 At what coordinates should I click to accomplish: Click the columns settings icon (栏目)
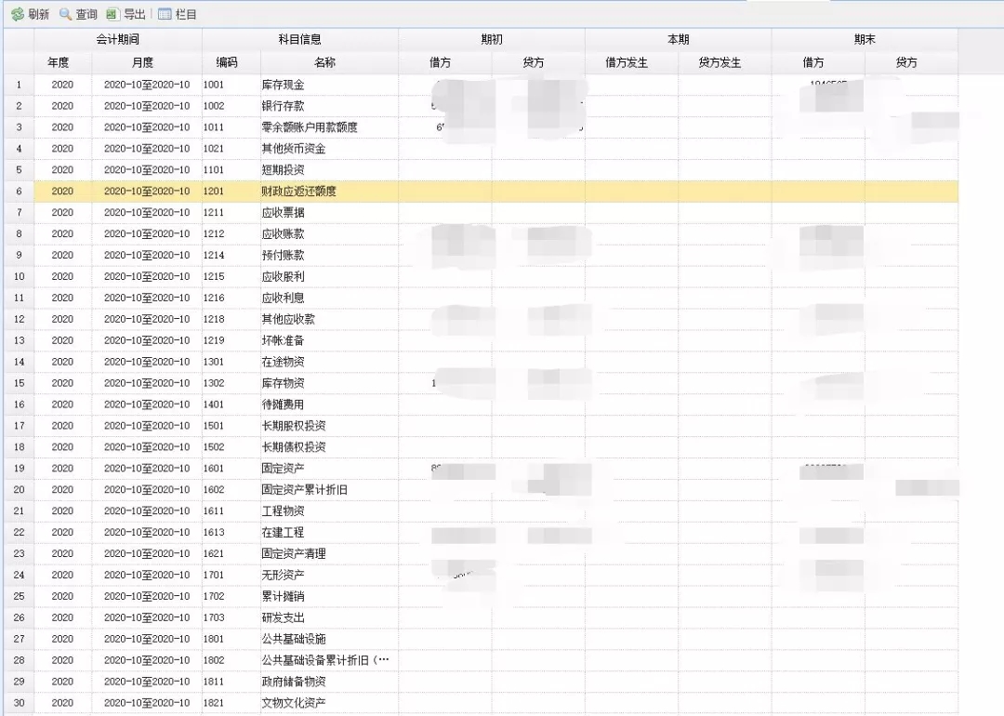[165, 14]
